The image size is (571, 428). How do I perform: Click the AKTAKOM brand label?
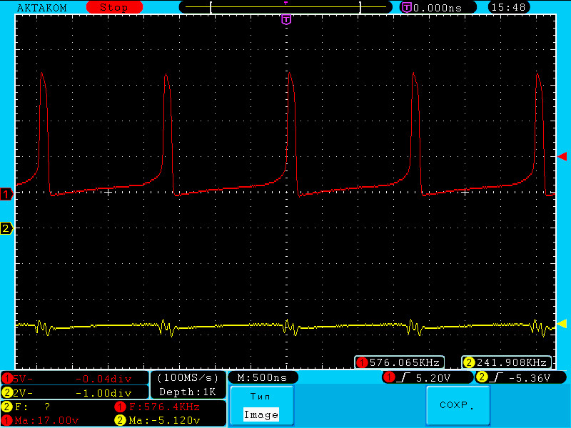click(x=42, y=8)
